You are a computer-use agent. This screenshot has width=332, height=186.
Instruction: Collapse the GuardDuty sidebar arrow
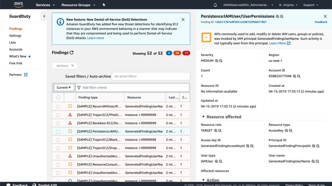44,16
